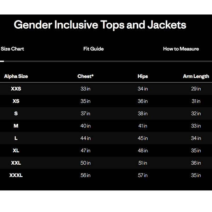Click the Chest* column header
The height and width of the screenshot is (212, 212).
coord(86,76)
